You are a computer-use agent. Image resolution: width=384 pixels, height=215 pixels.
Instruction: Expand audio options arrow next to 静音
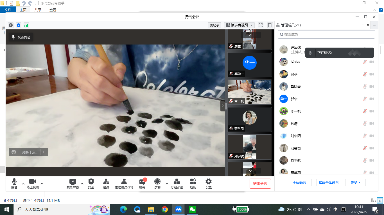pyautogui.click(x=23, y=184)
